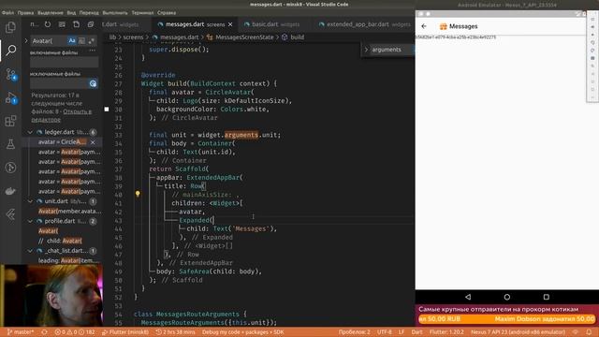Tap Android Back navigation button
Viewport: 599px width, 337px height.
coord(468,297)
